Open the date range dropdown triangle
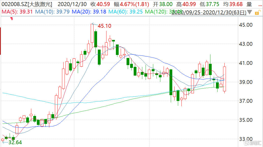263x147 pixels. point(250,12)
